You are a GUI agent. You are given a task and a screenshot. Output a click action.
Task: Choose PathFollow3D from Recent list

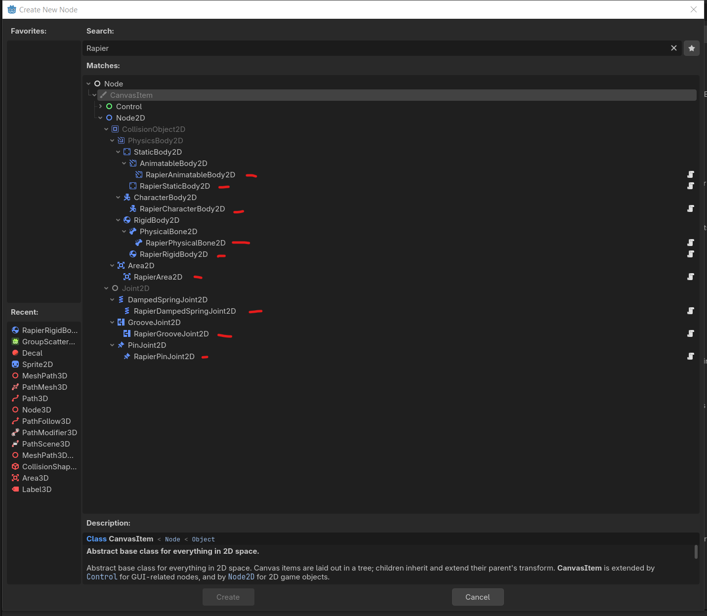[x=46, y=421]
